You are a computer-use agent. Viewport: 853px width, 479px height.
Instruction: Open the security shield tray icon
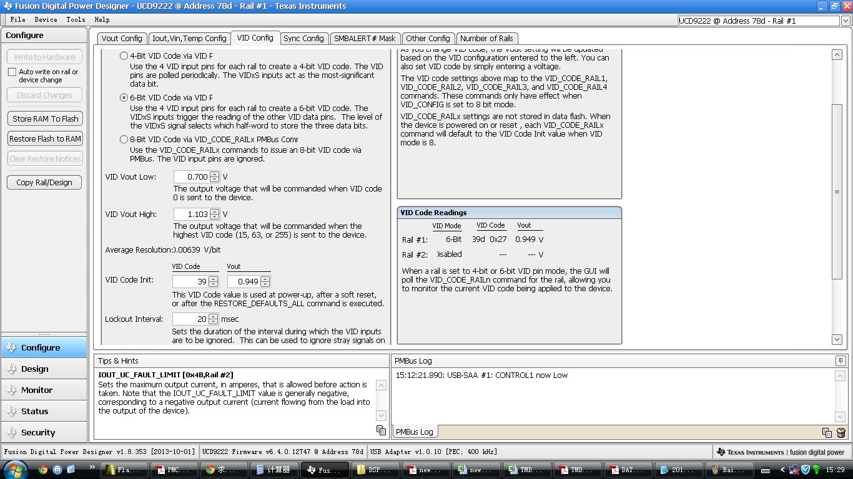tap(806, 470)
